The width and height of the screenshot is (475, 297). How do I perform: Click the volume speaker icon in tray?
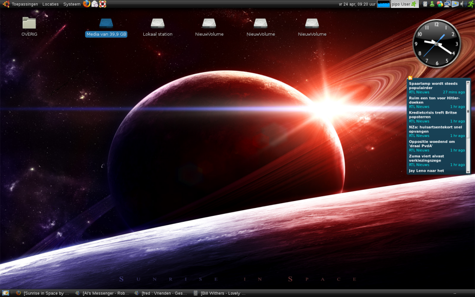click(x=461, y=4)
